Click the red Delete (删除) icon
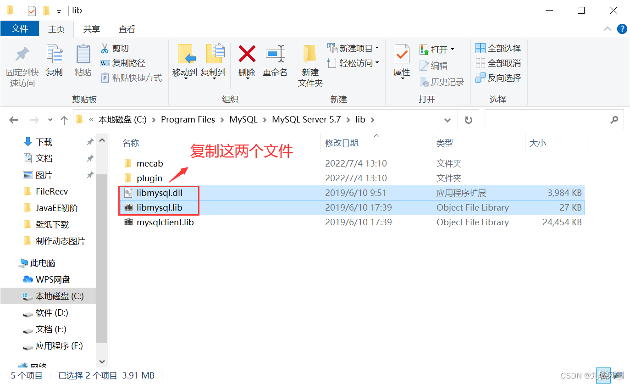630x384 pixels. 247,54
